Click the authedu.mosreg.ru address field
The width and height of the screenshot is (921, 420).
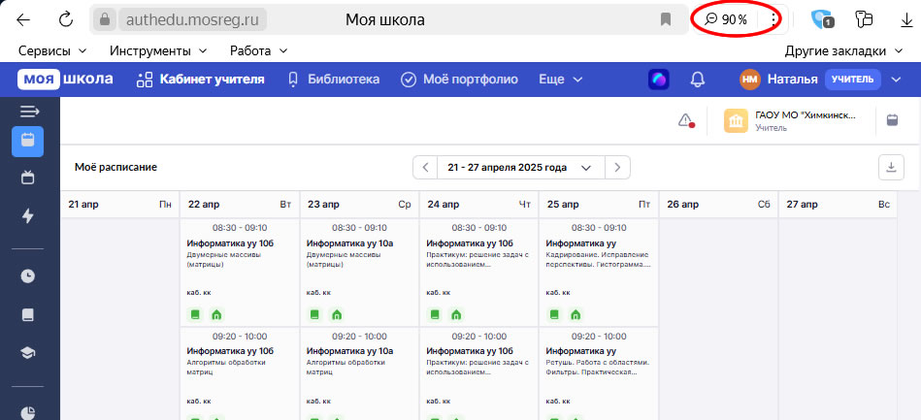(x=193, y=20)
